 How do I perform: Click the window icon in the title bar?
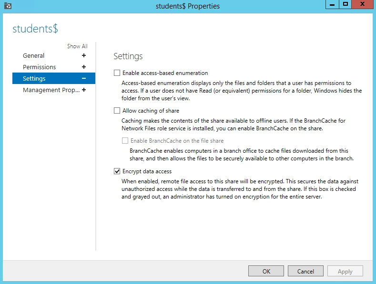(x=8, y=6)
